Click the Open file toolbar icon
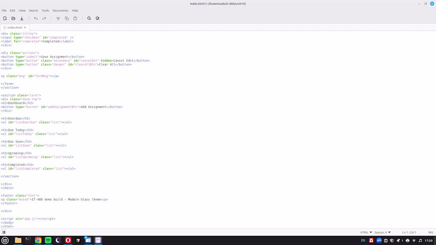Image resolution: width=436 pixels, height=245 pixels. 13,18
